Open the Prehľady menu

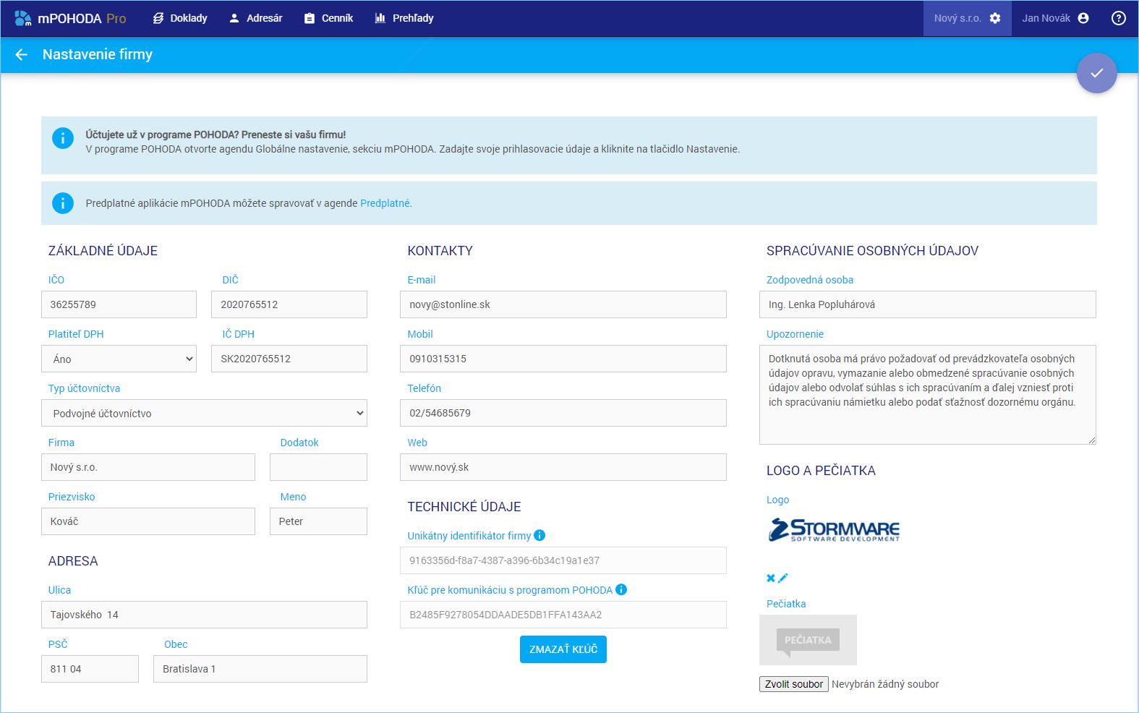point(404,18)
